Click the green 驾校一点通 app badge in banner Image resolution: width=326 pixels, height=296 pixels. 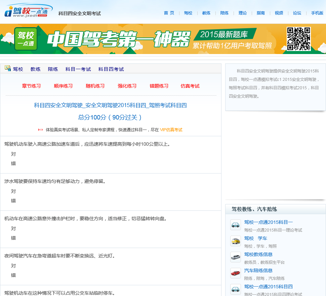point(26,39)
